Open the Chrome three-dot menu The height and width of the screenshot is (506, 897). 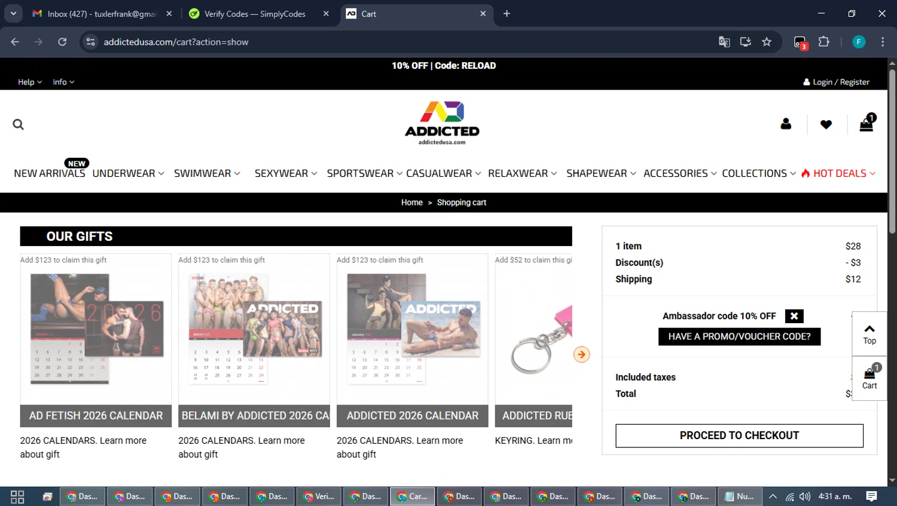click(x=883, y=42)
